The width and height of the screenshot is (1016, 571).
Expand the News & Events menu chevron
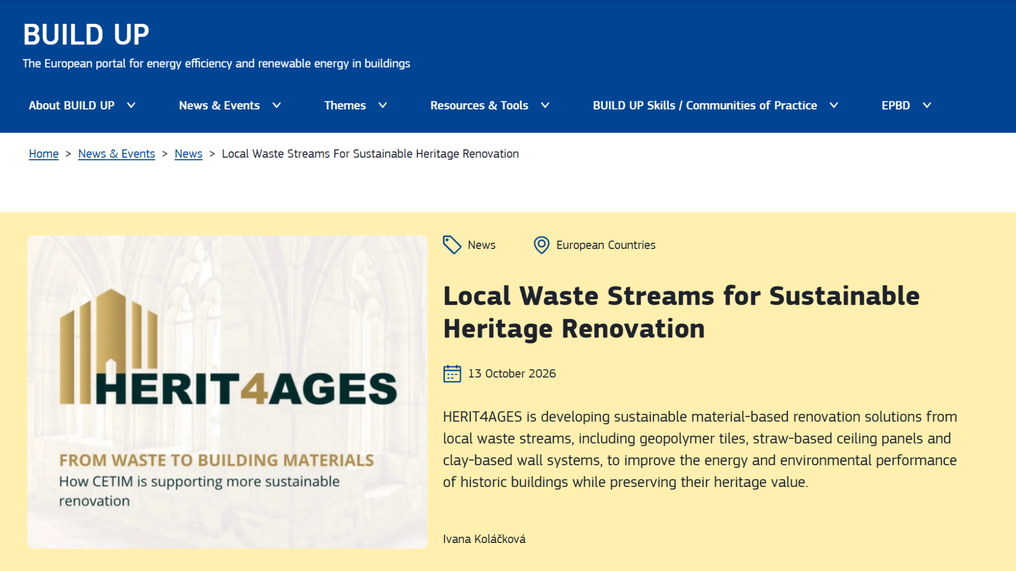276,105
